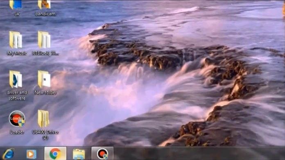Viewport: 285px width, 160px height.
Task: Switch to Google Chrome in taskbar
Action: click(55, 153)
